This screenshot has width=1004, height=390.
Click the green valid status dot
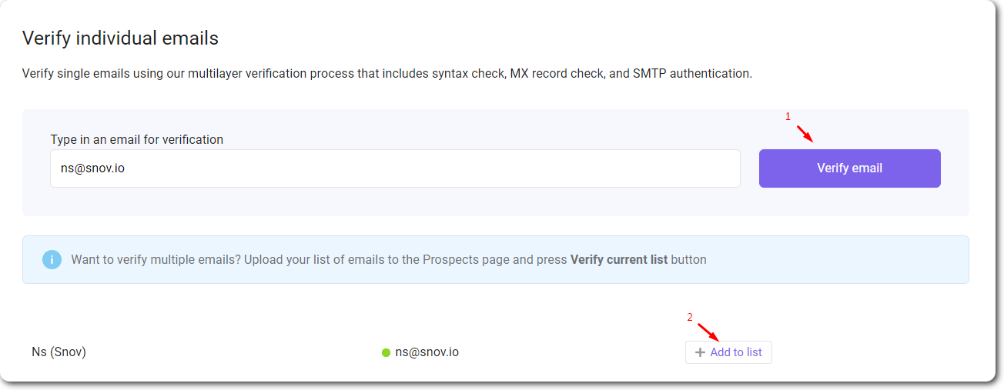pos(387,353)
